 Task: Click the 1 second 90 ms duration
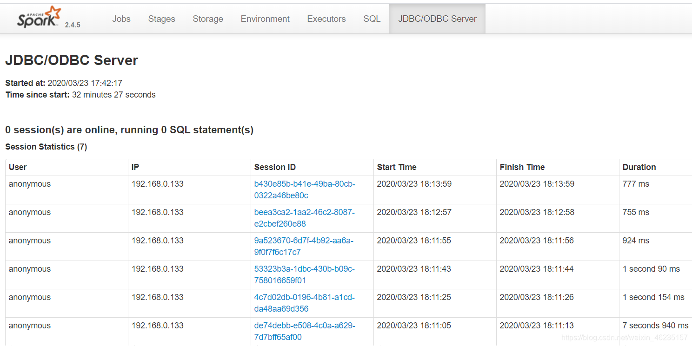click(651, 269)
